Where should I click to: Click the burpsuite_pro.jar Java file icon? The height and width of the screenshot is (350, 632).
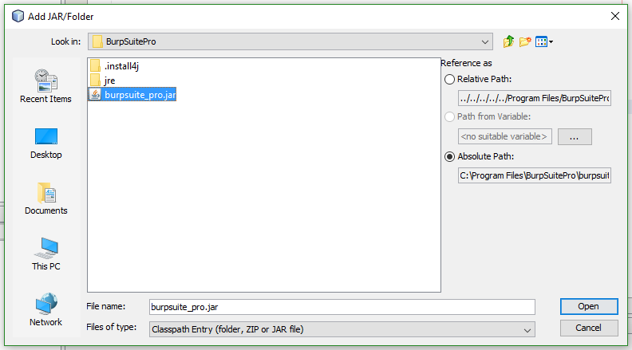pos(95,94)
